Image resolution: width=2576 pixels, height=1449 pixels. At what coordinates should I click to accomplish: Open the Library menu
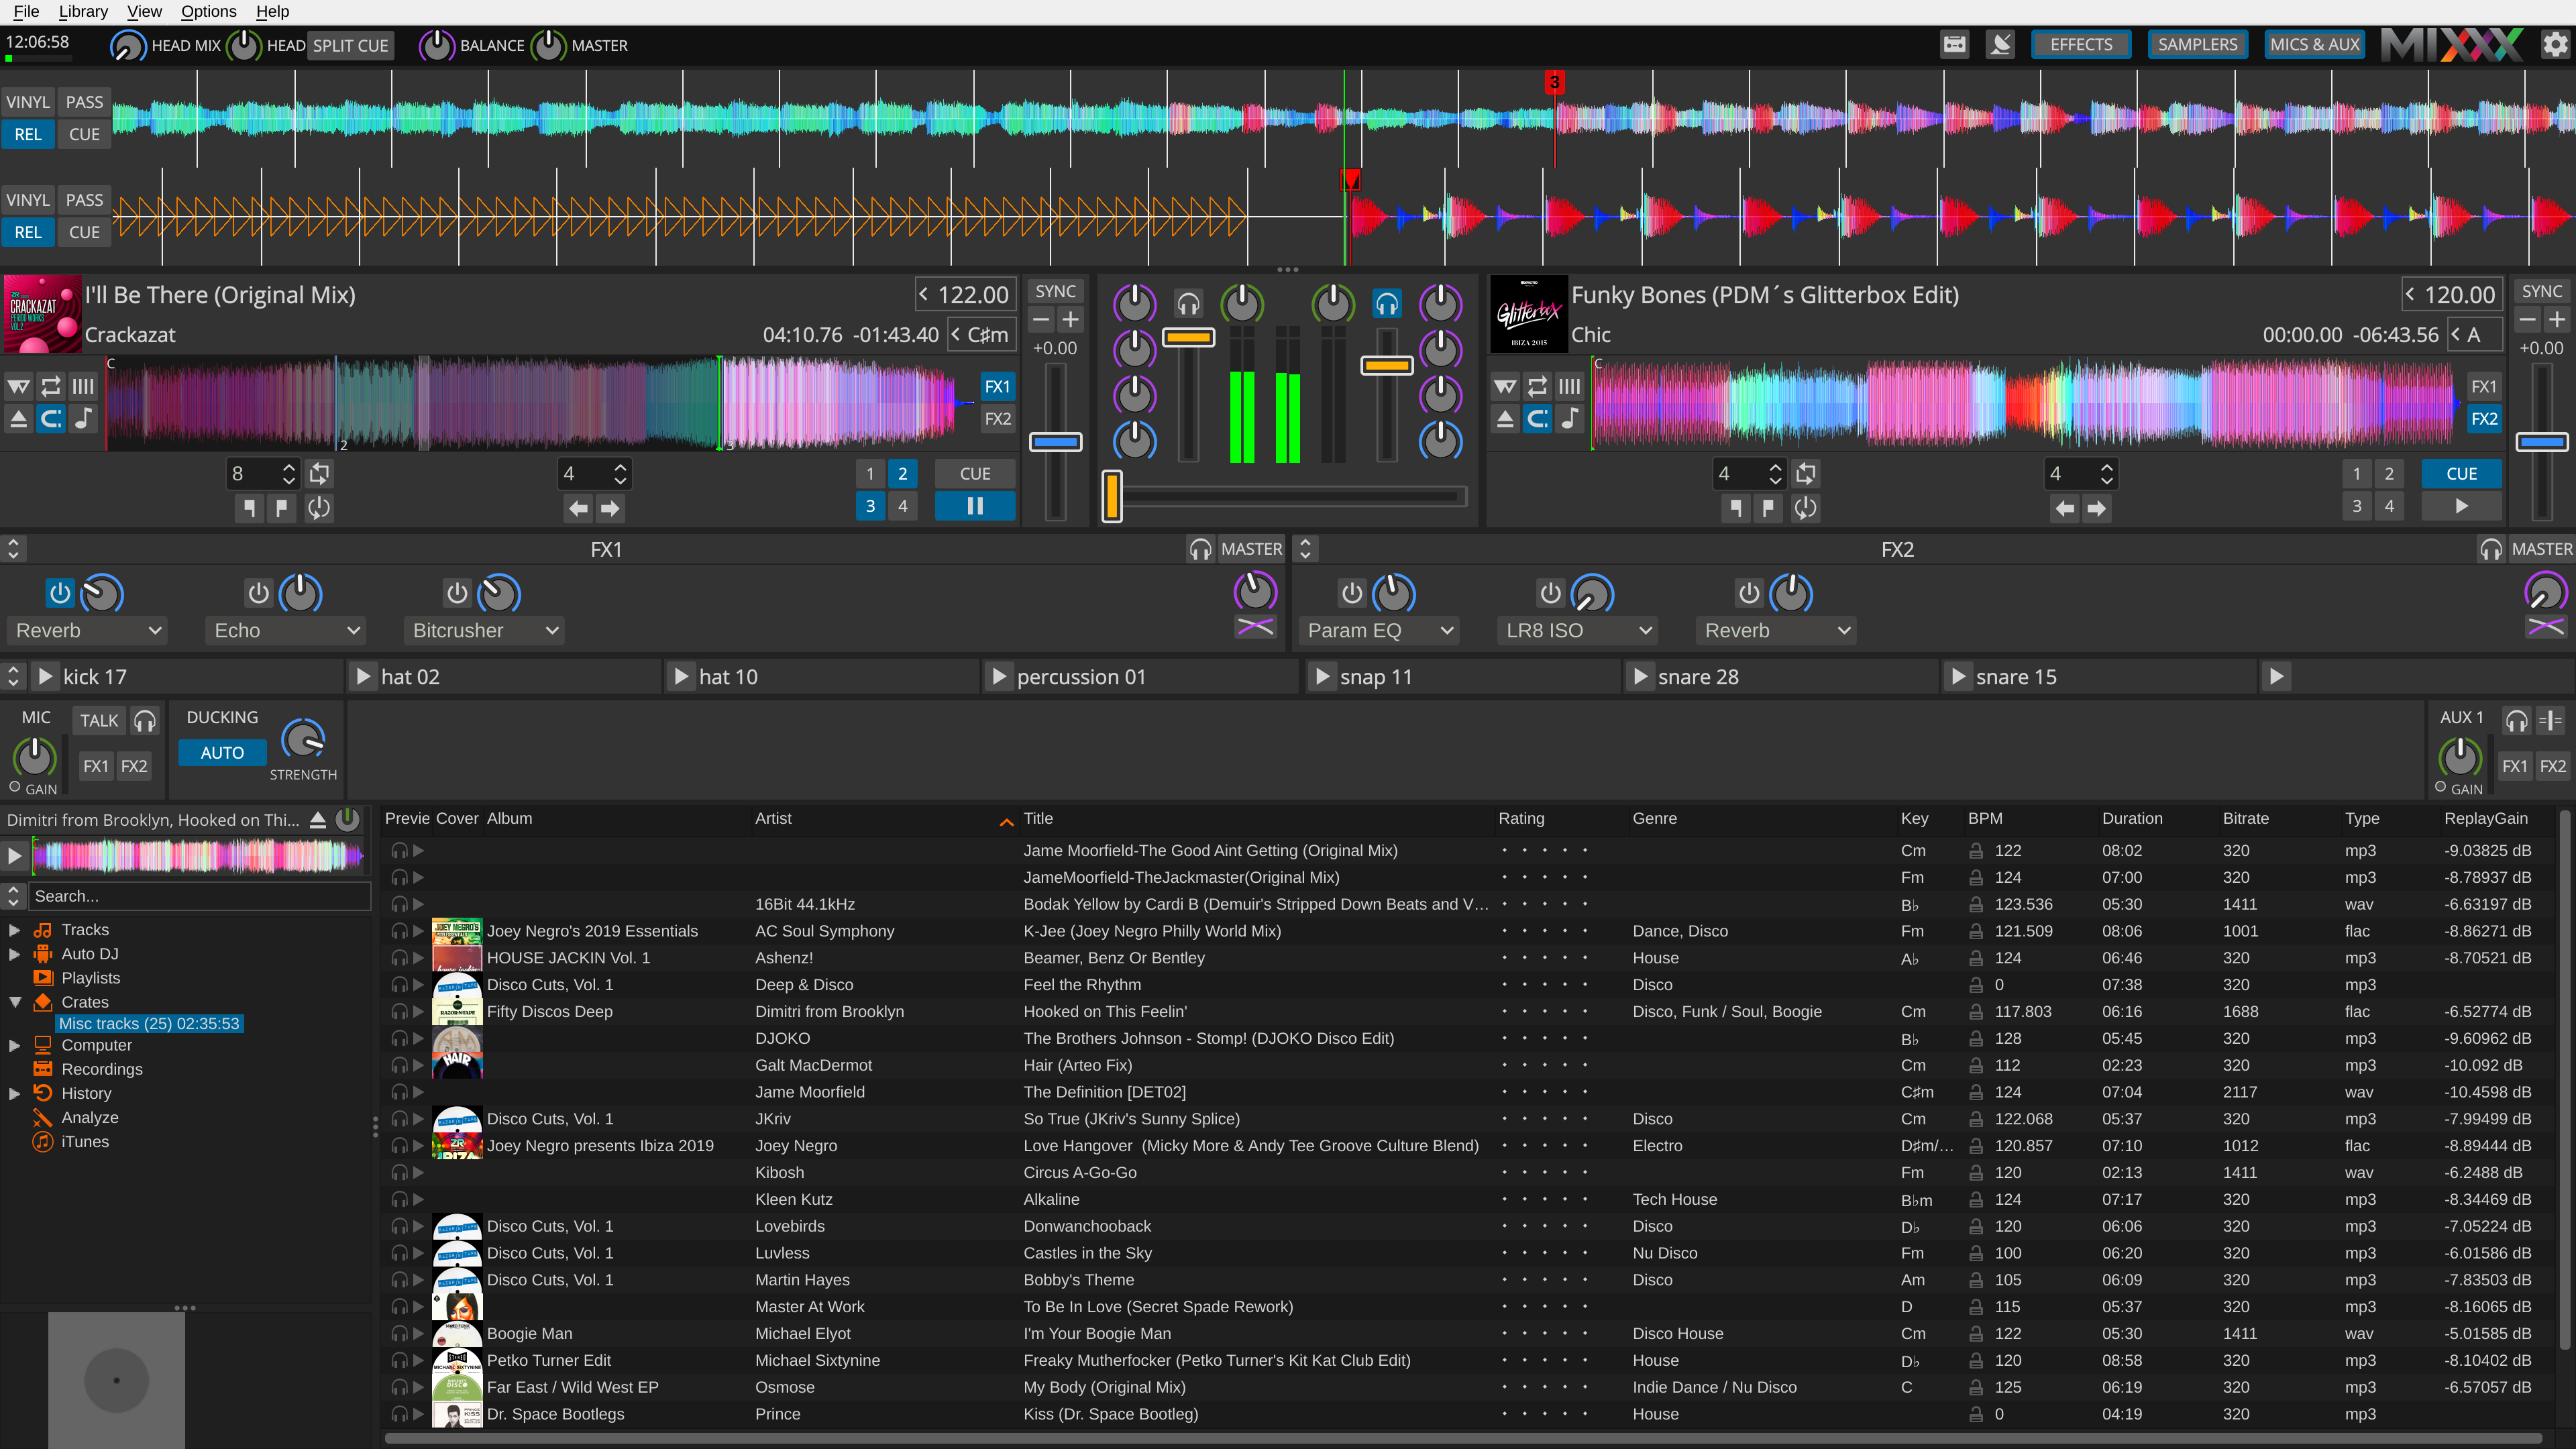83,11
